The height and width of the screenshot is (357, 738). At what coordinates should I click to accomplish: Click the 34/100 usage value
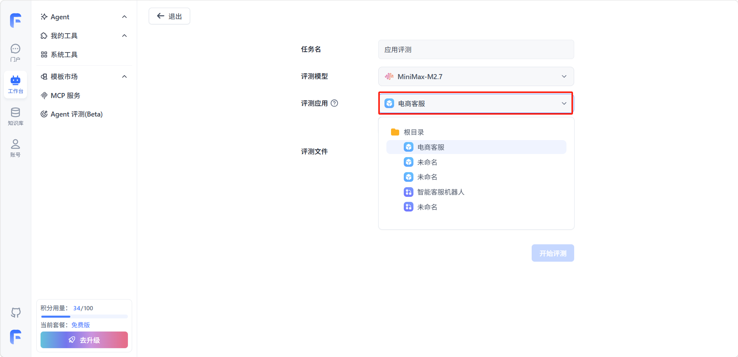pos(83,308)
